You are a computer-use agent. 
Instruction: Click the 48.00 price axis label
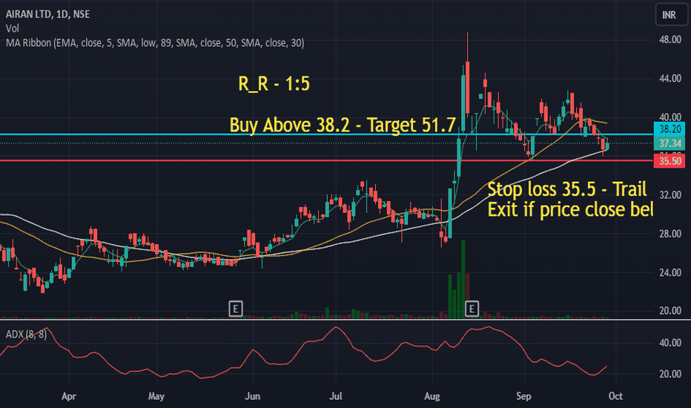click(x=669, y=40)
